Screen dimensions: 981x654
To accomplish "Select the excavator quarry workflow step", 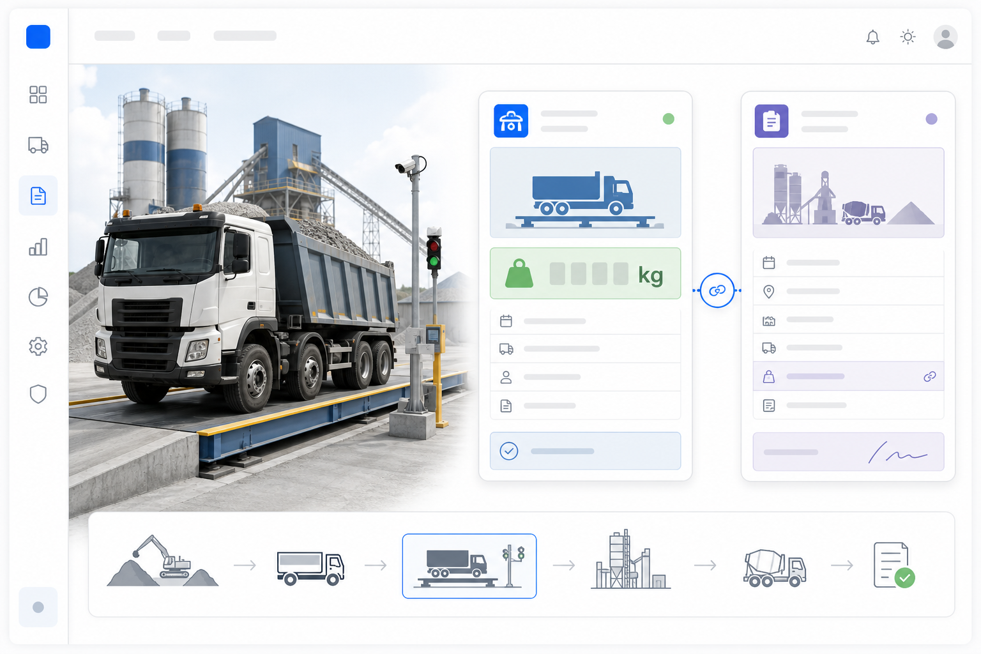I will [163, 561].
